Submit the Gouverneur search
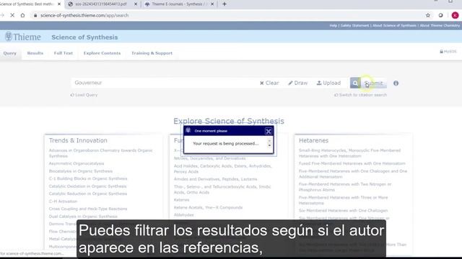Screen dimensions: 462x259 374,83
